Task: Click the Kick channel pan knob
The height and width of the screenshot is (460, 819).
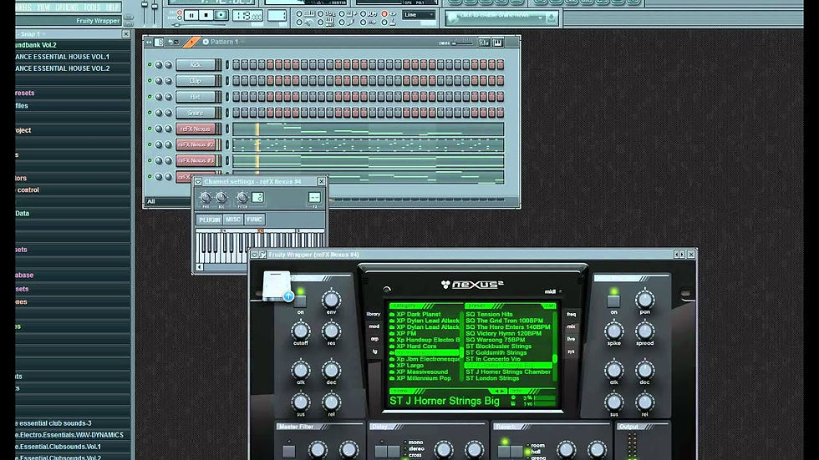Action: (x=159, y=65)
